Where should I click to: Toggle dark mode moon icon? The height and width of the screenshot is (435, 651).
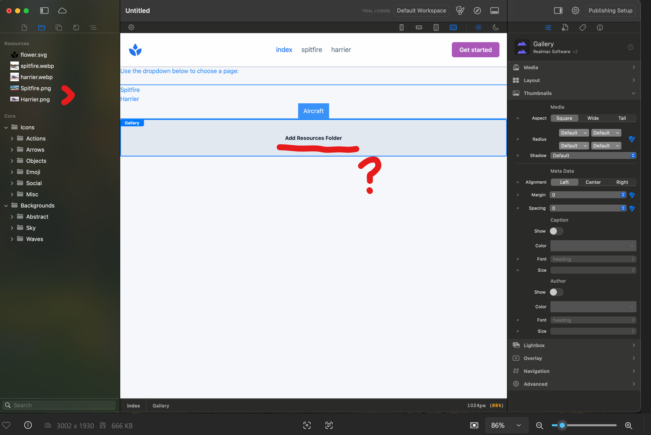coord(495,27)
